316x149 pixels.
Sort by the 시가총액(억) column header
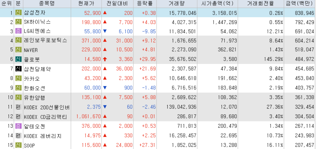pyautogui.click(x=218, y=4)
